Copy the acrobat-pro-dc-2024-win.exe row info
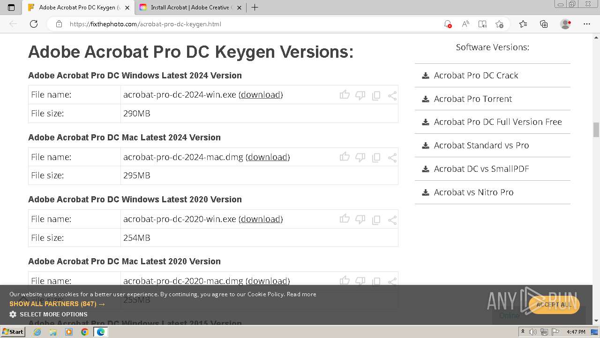Screen dimensions: 600x338 [376, 96]
